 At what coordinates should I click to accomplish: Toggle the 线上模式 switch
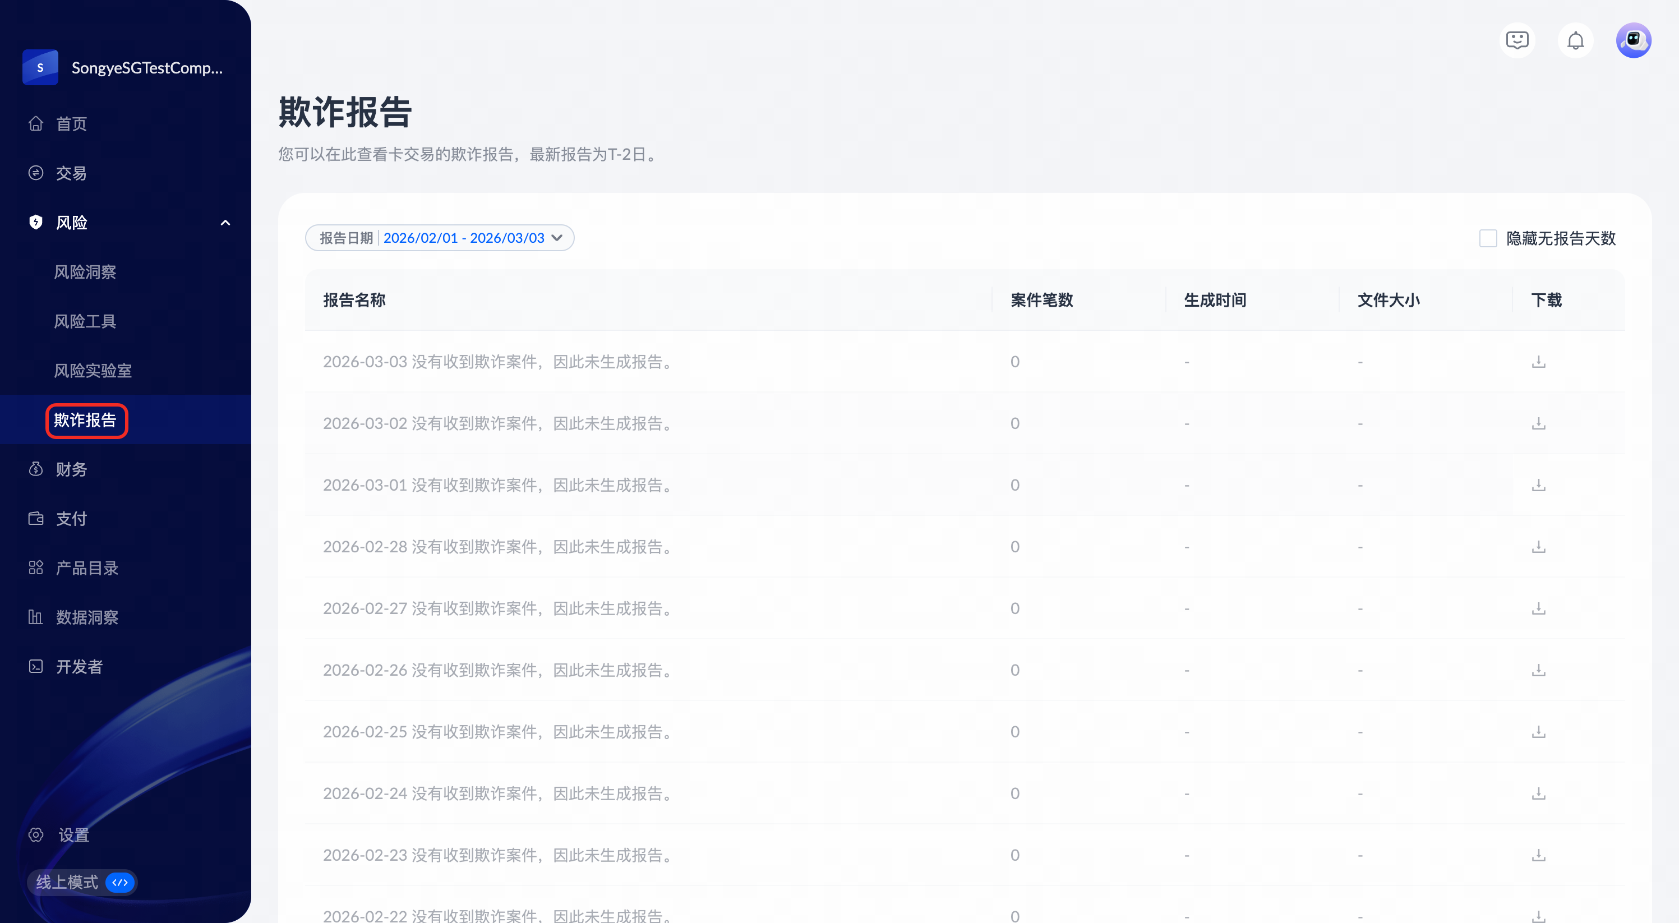pos(120,883)
